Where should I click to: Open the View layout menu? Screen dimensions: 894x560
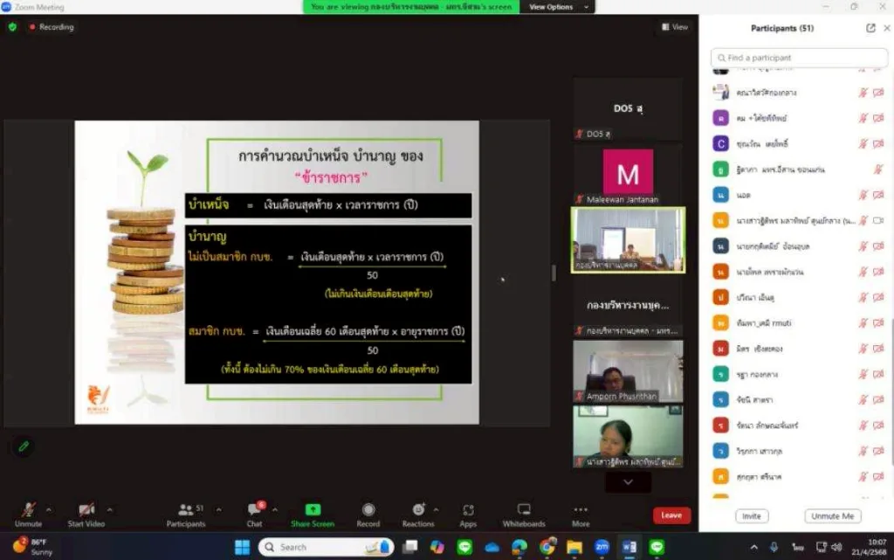(675, 27)
